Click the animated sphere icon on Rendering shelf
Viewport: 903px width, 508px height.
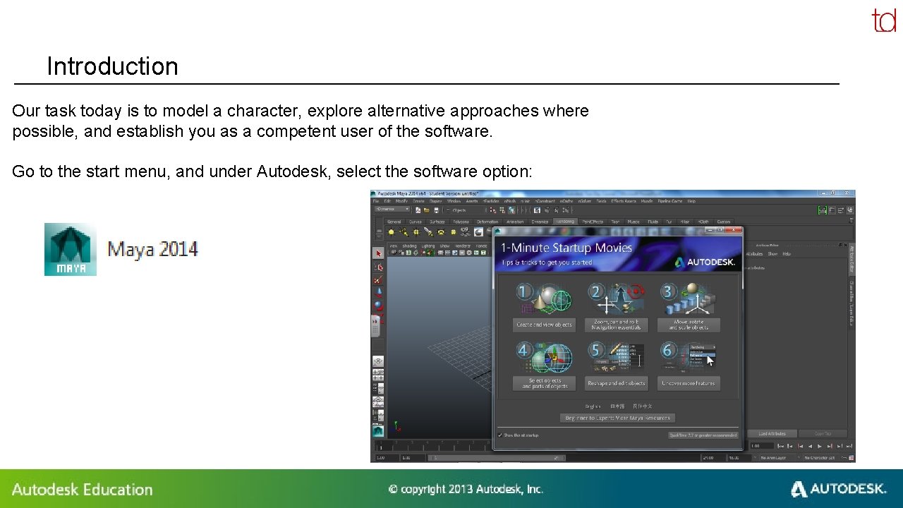[x=478, y=231]
